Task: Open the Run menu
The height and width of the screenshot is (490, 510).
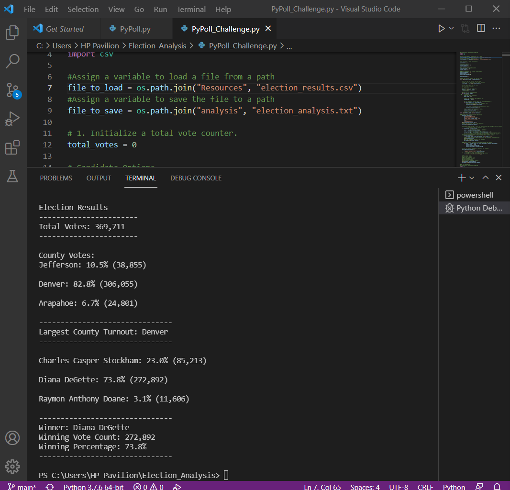Action: [160, 9]
